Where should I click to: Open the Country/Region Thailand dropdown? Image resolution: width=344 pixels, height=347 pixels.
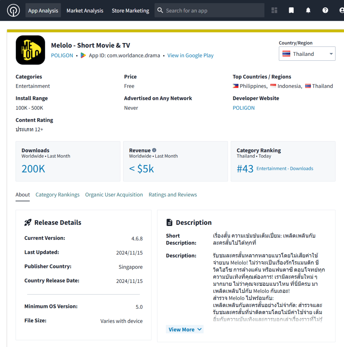[x=307, y=54]
